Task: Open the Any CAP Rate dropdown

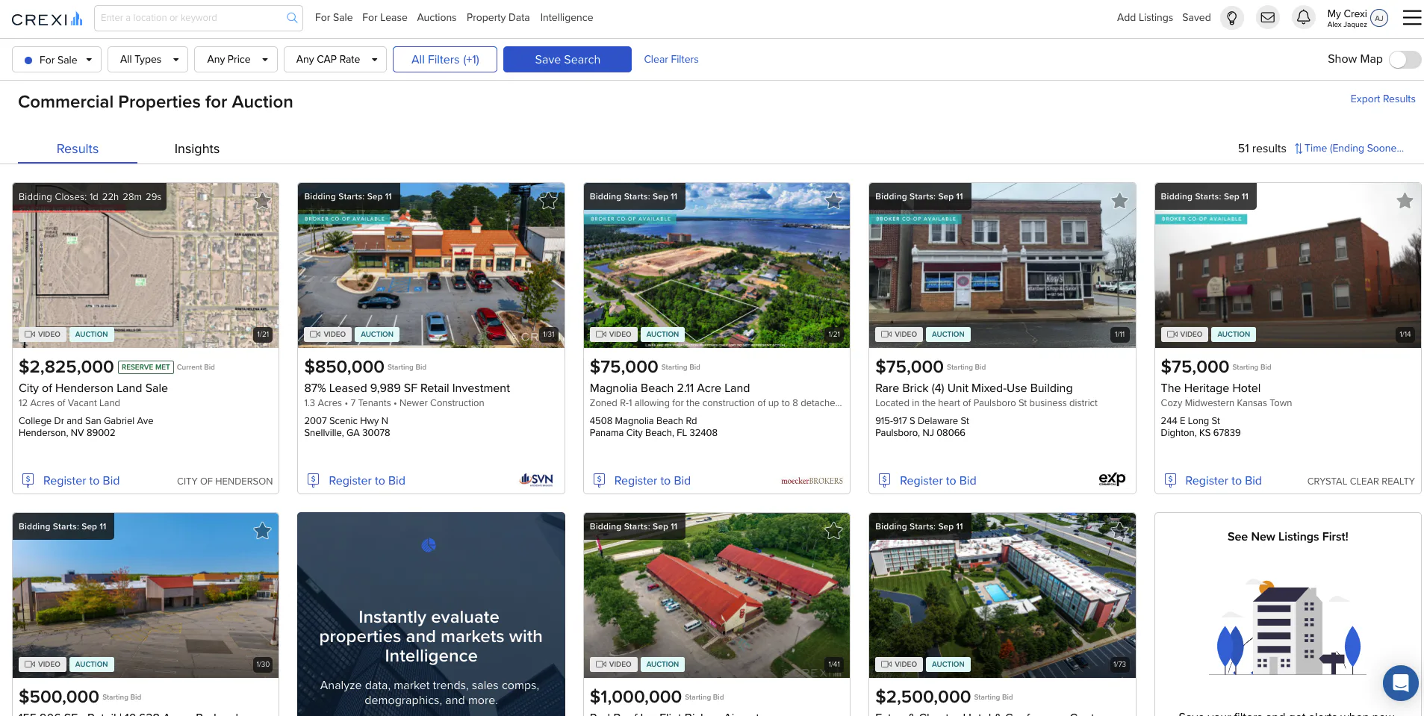Action: (335, 60)
